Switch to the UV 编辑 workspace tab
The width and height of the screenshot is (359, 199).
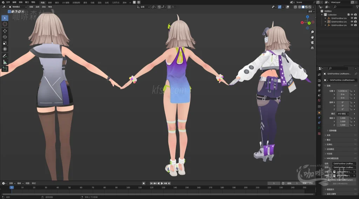coord(66,2)
